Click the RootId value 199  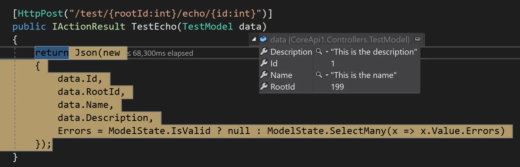point(337,87)
